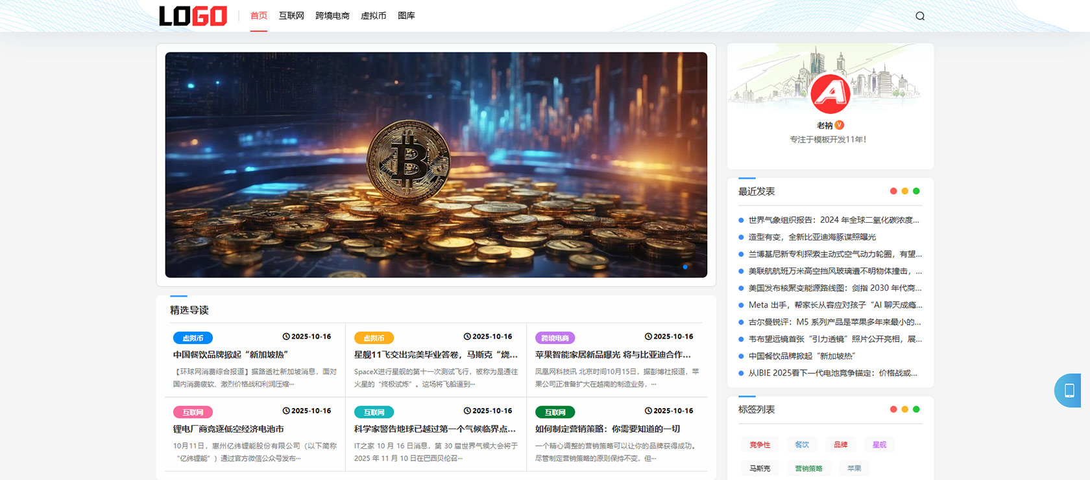The image size is (1090, 480).
Task: Click the red dot in 最近发表 header
Action: 893,191
